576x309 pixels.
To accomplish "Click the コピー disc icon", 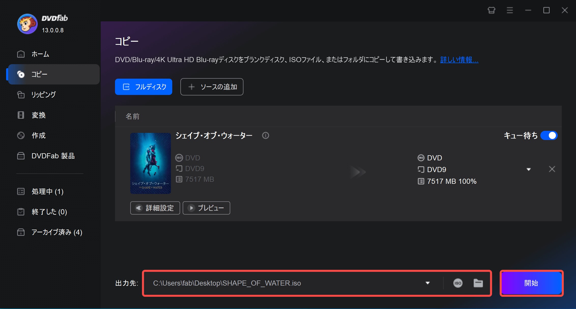I will coord(21,74).
